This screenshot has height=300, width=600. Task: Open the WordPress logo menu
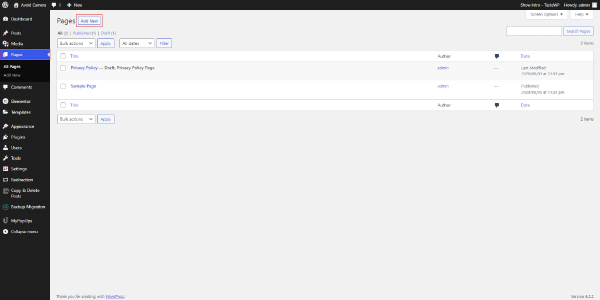coord(5,4)
